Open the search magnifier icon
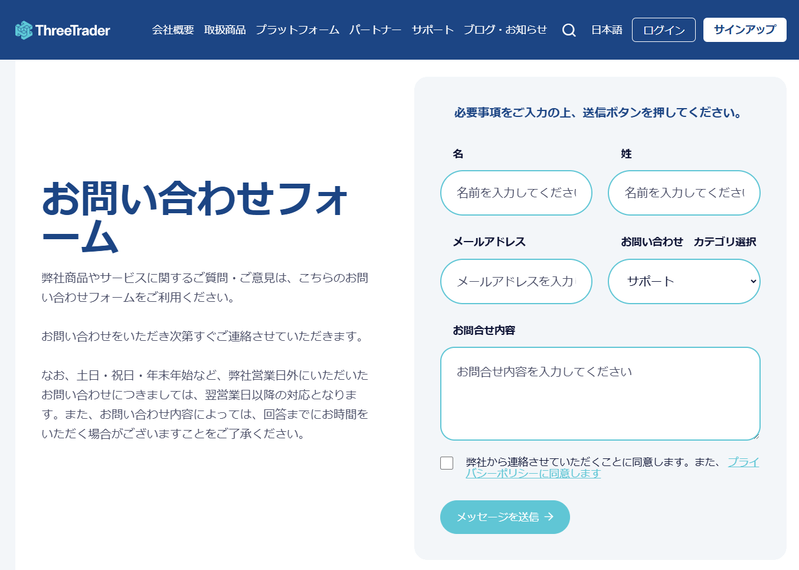This screenshot has width=799, height=570. [569, 30]
